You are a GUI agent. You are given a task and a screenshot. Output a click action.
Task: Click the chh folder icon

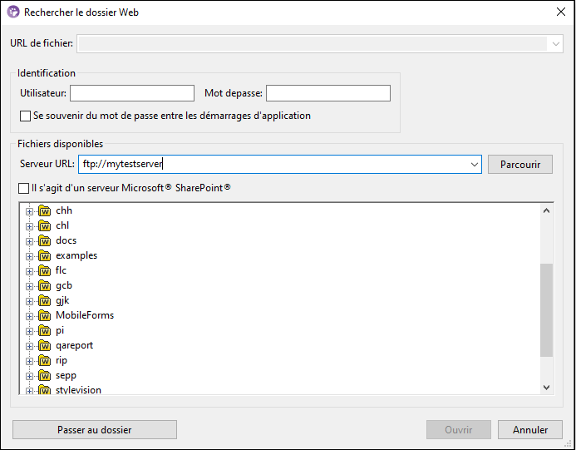[x=45, y=211]
